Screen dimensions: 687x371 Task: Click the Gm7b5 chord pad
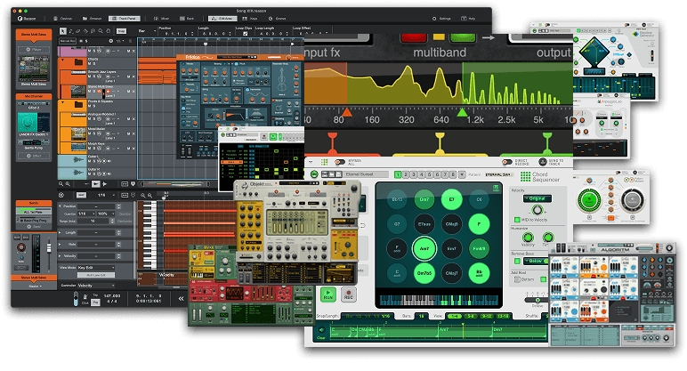424,273
